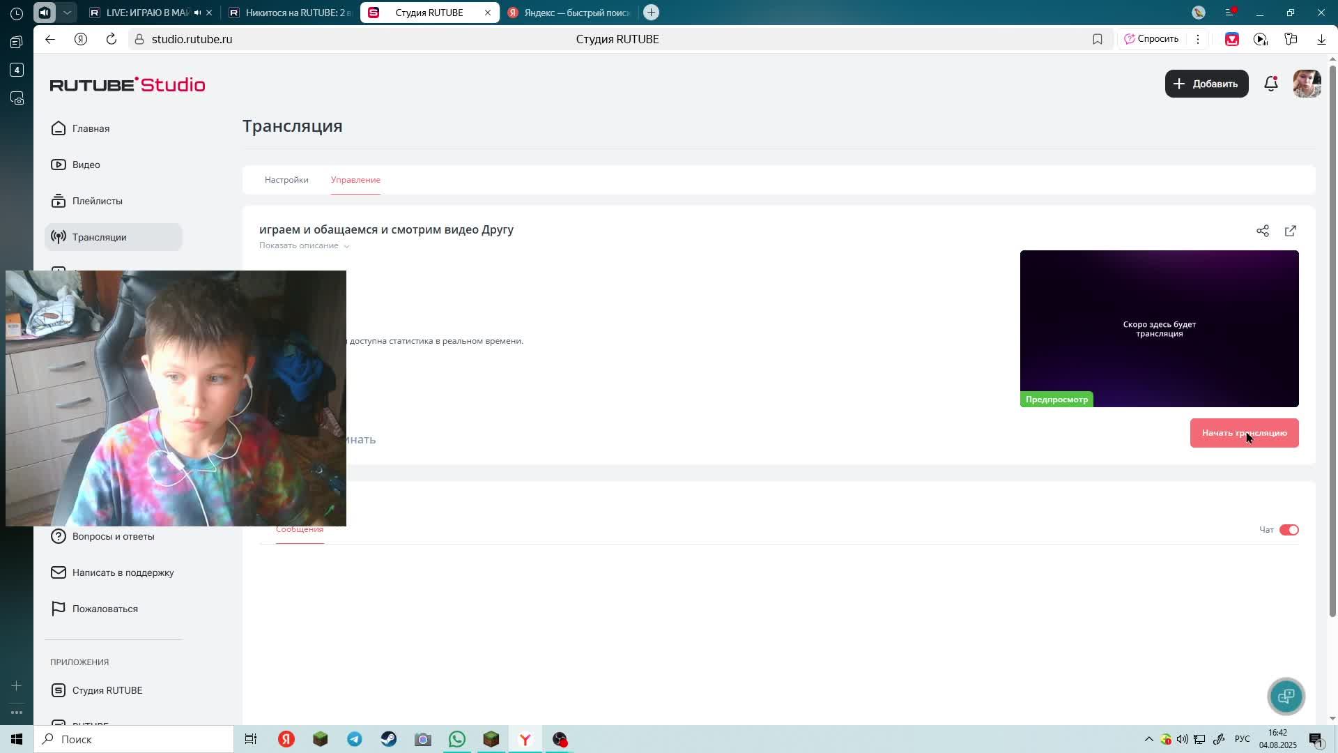Click the share icon next to stream title

1262,231
